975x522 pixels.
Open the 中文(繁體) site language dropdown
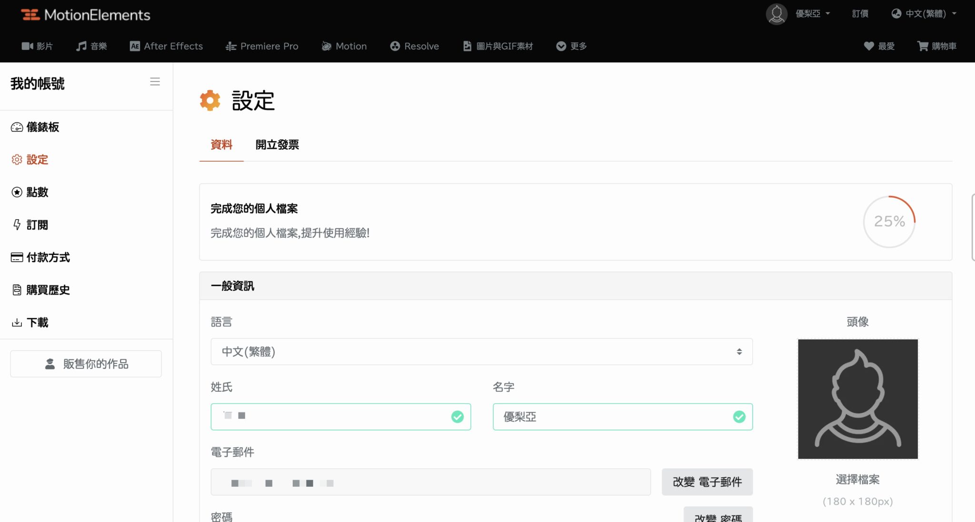(x=925, y=14)
